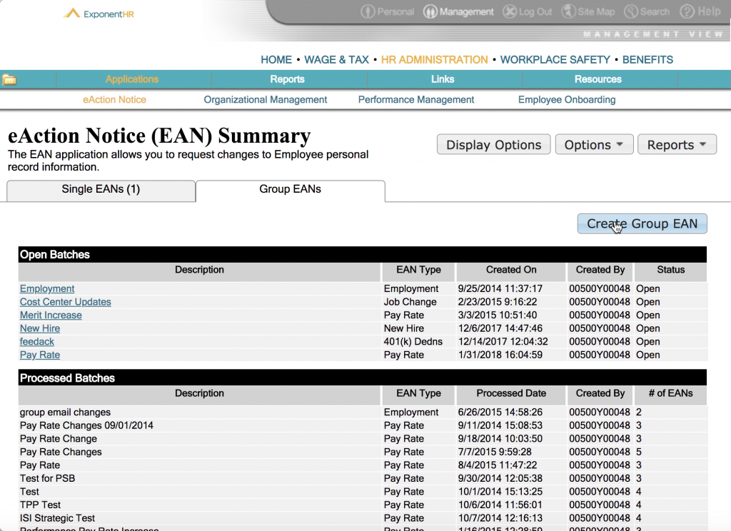Click the yellow folder icon
This screenshot has height=531, width=731.
[9, 79]
